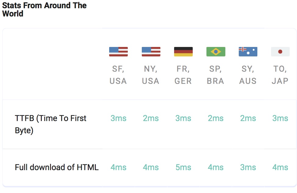The height and width of the screenshot is (193, 297).
Task: Click the Australian flag icon
Action: point(248,52)
